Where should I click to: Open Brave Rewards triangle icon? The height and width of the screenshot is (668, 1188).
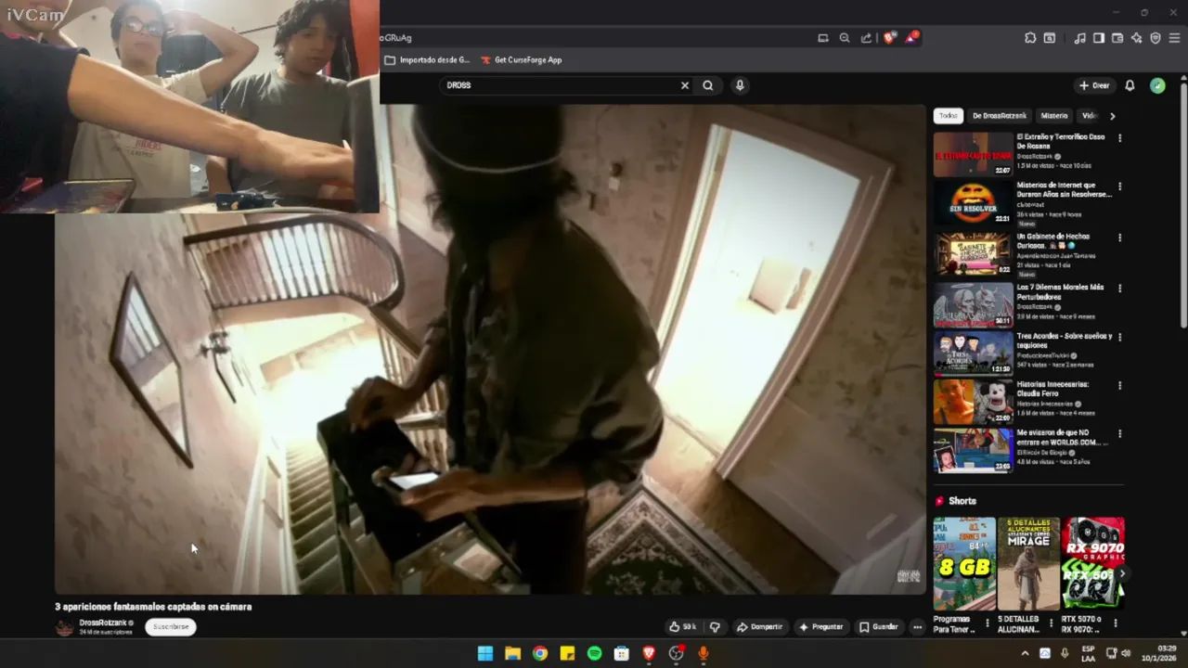click(x=913, y=38)
